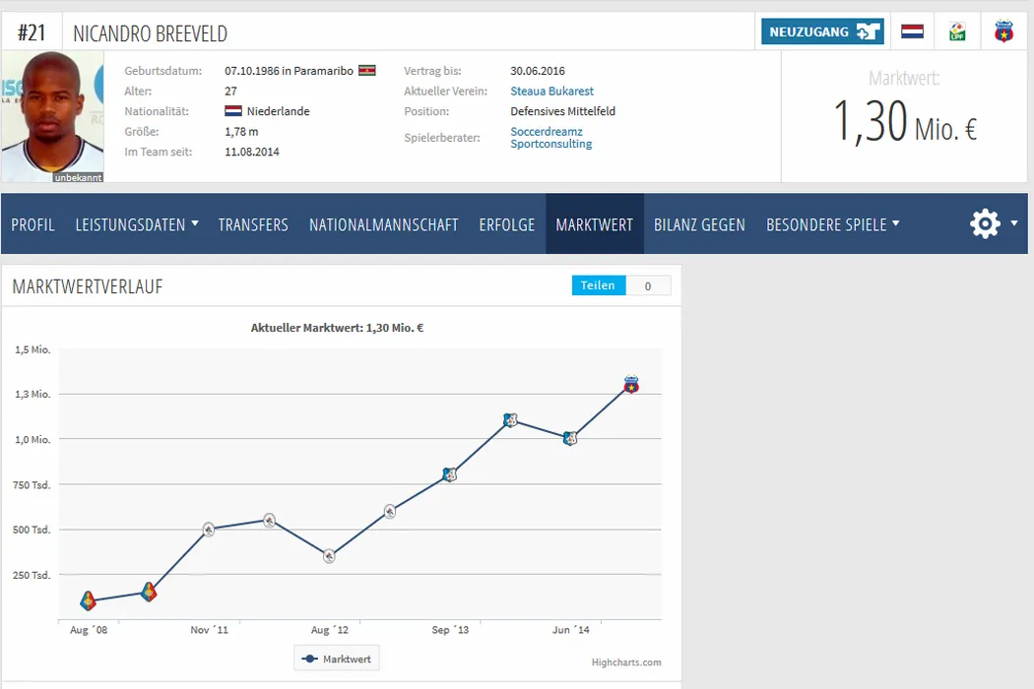This screenshot has width=1034, height=689.
Task: Click the Steaua crest marker on chart
Action: 631,385
